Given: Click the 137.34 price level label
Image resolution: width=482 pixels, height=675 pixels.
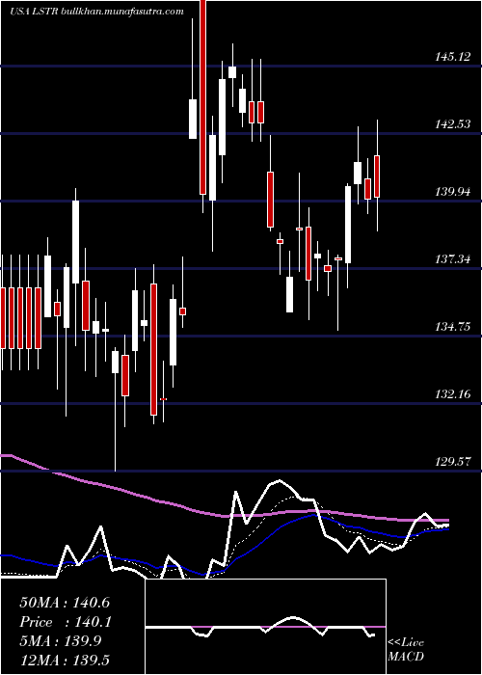Looking at the screenshot, I should pos(453,259).
